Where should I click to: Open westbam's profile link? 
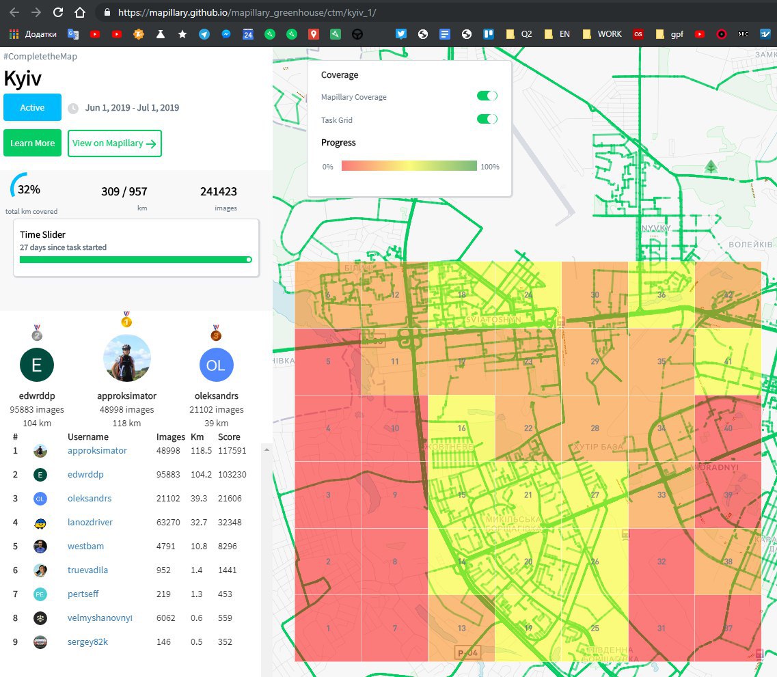click(85, 547)
